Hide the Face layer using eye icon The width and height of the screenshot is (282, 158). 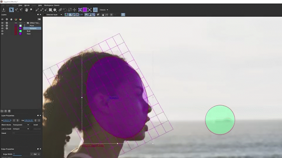point(2,34)
